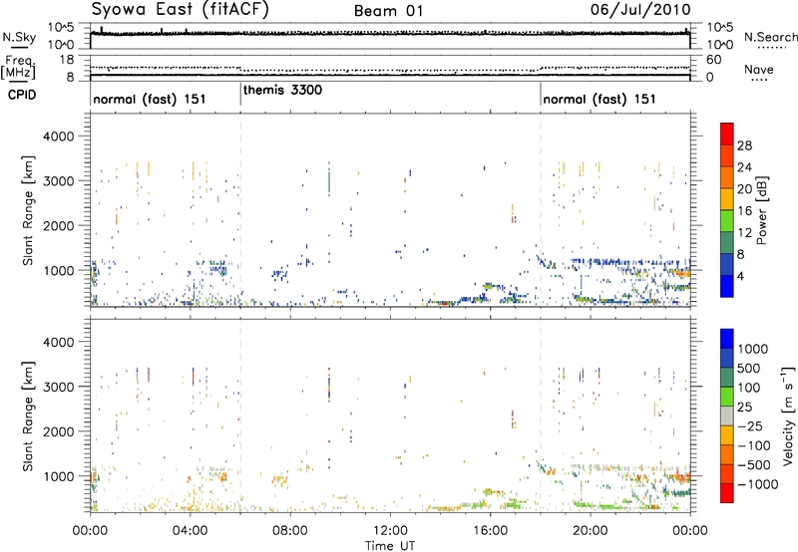Click the 'Velocity [m s⁻¹]' color bar label
Image resolution: width=798 pixels, height=552 pixels.
click(x=788, y=415)
